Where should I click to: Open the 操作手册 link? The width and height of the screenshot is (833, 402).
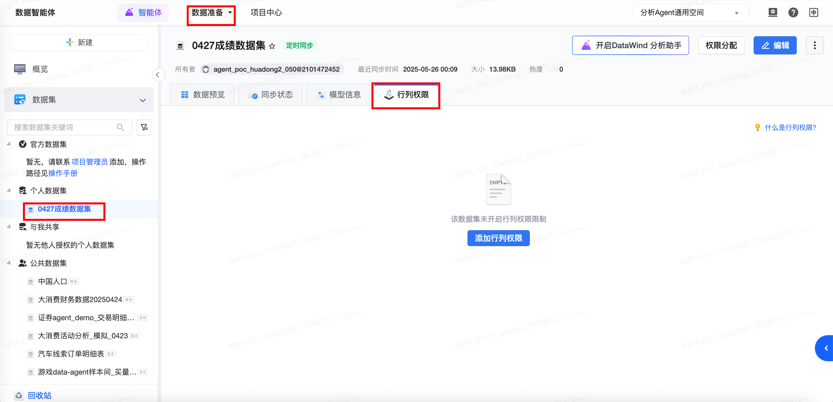click(63, 173)
